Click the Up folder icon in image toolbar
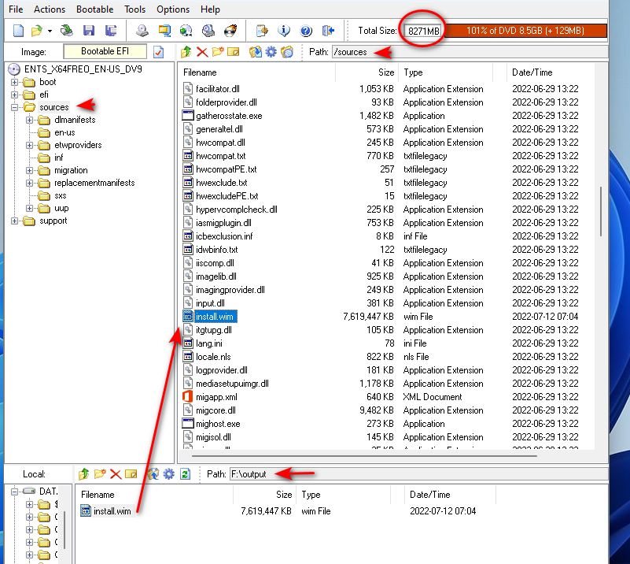 [186, 52]
